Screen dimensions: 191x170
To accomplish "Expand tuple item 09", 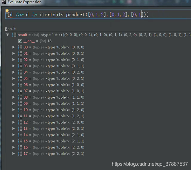I will (x=13, y=104).
